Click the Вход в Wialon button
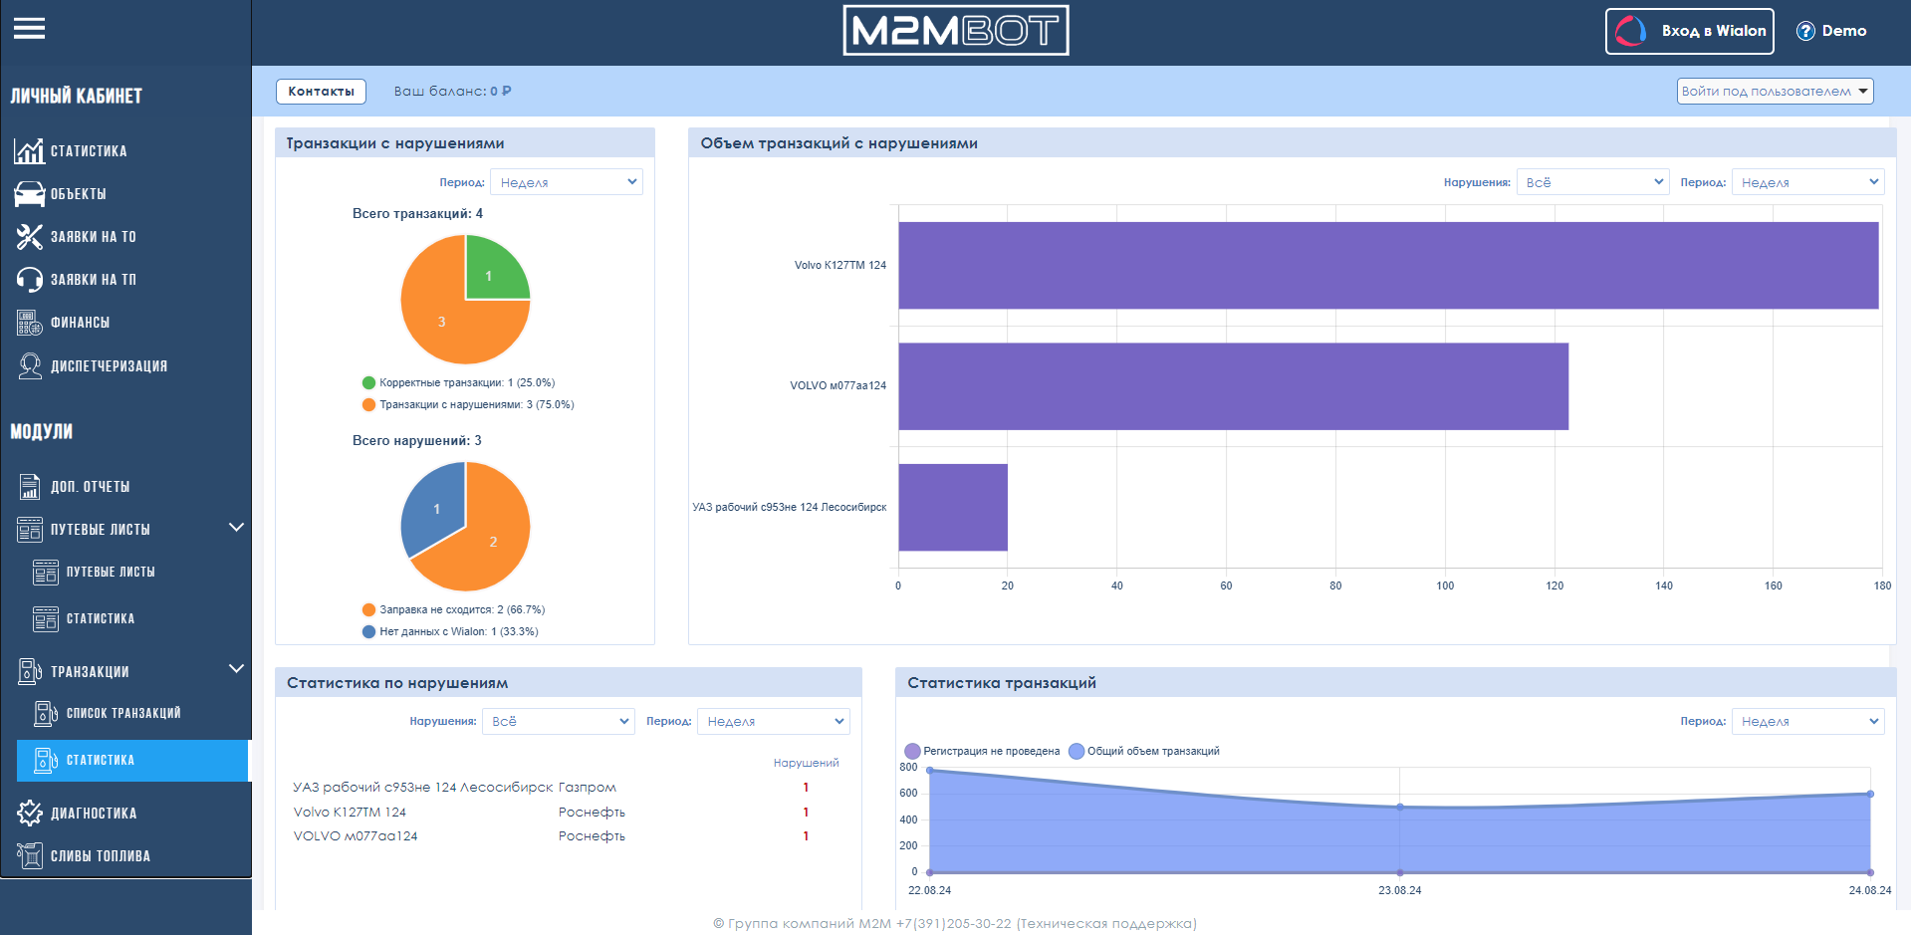This screenshot has width=1911, height=935. point(1690,31)
